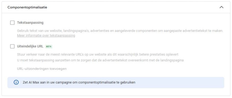Tick the Uiteindelijke URL checkbox

pos(12,46)
